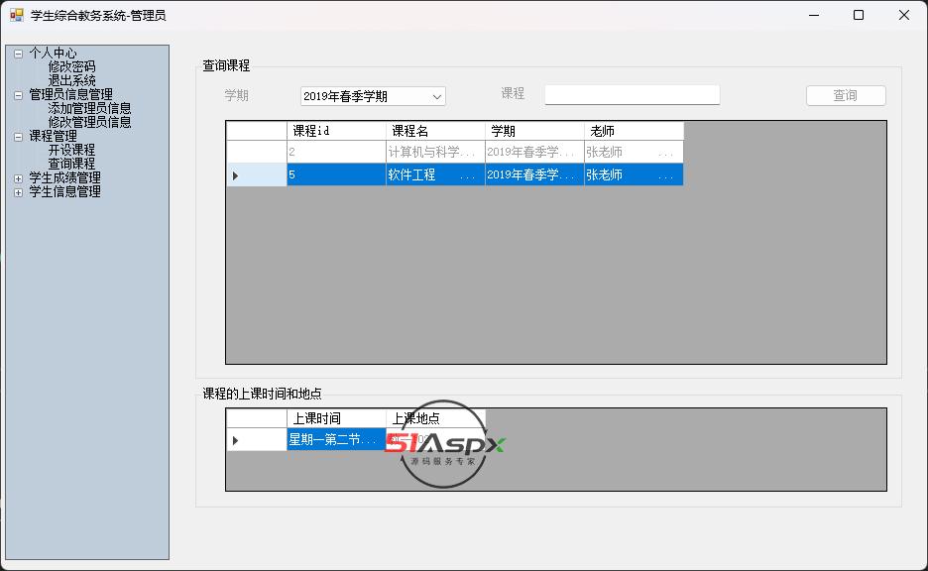Screen dimensions: 928x571
Task: Select the 学生信息管理 tree label
Action: click(64, 191)
